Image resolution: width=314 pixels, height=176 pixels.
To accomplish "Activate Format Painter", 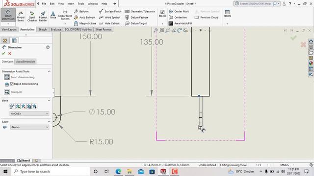I will (43, 16).
